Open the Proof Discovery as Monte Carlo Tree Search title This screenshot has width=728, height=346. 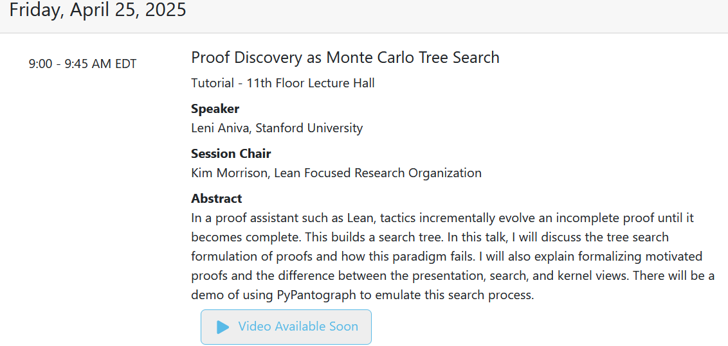[x=345, y=57]
